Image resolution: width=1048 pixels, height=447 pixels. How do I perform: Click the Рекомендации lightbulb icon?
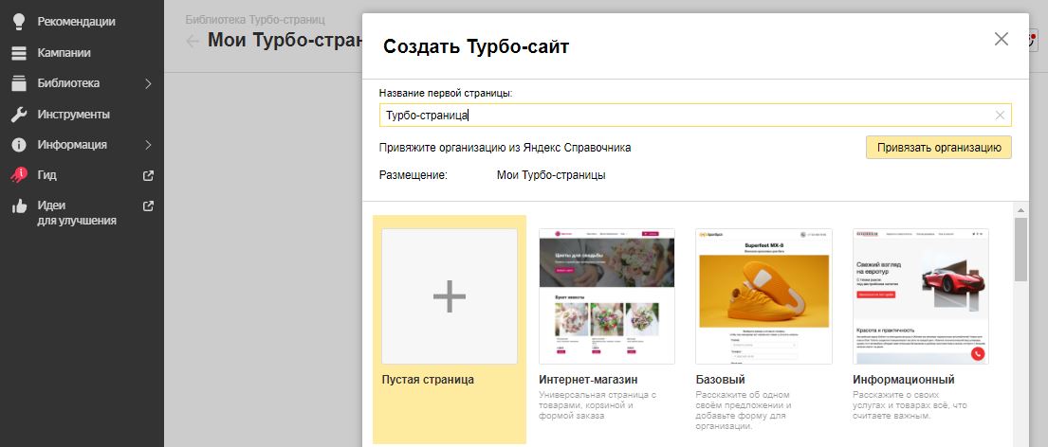click(18, 21)
